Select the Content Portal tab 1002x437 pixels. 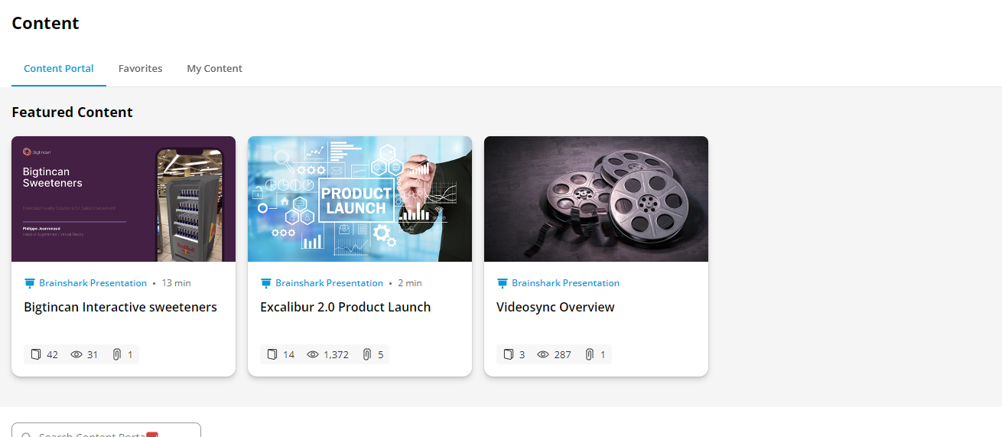(59, 68)
